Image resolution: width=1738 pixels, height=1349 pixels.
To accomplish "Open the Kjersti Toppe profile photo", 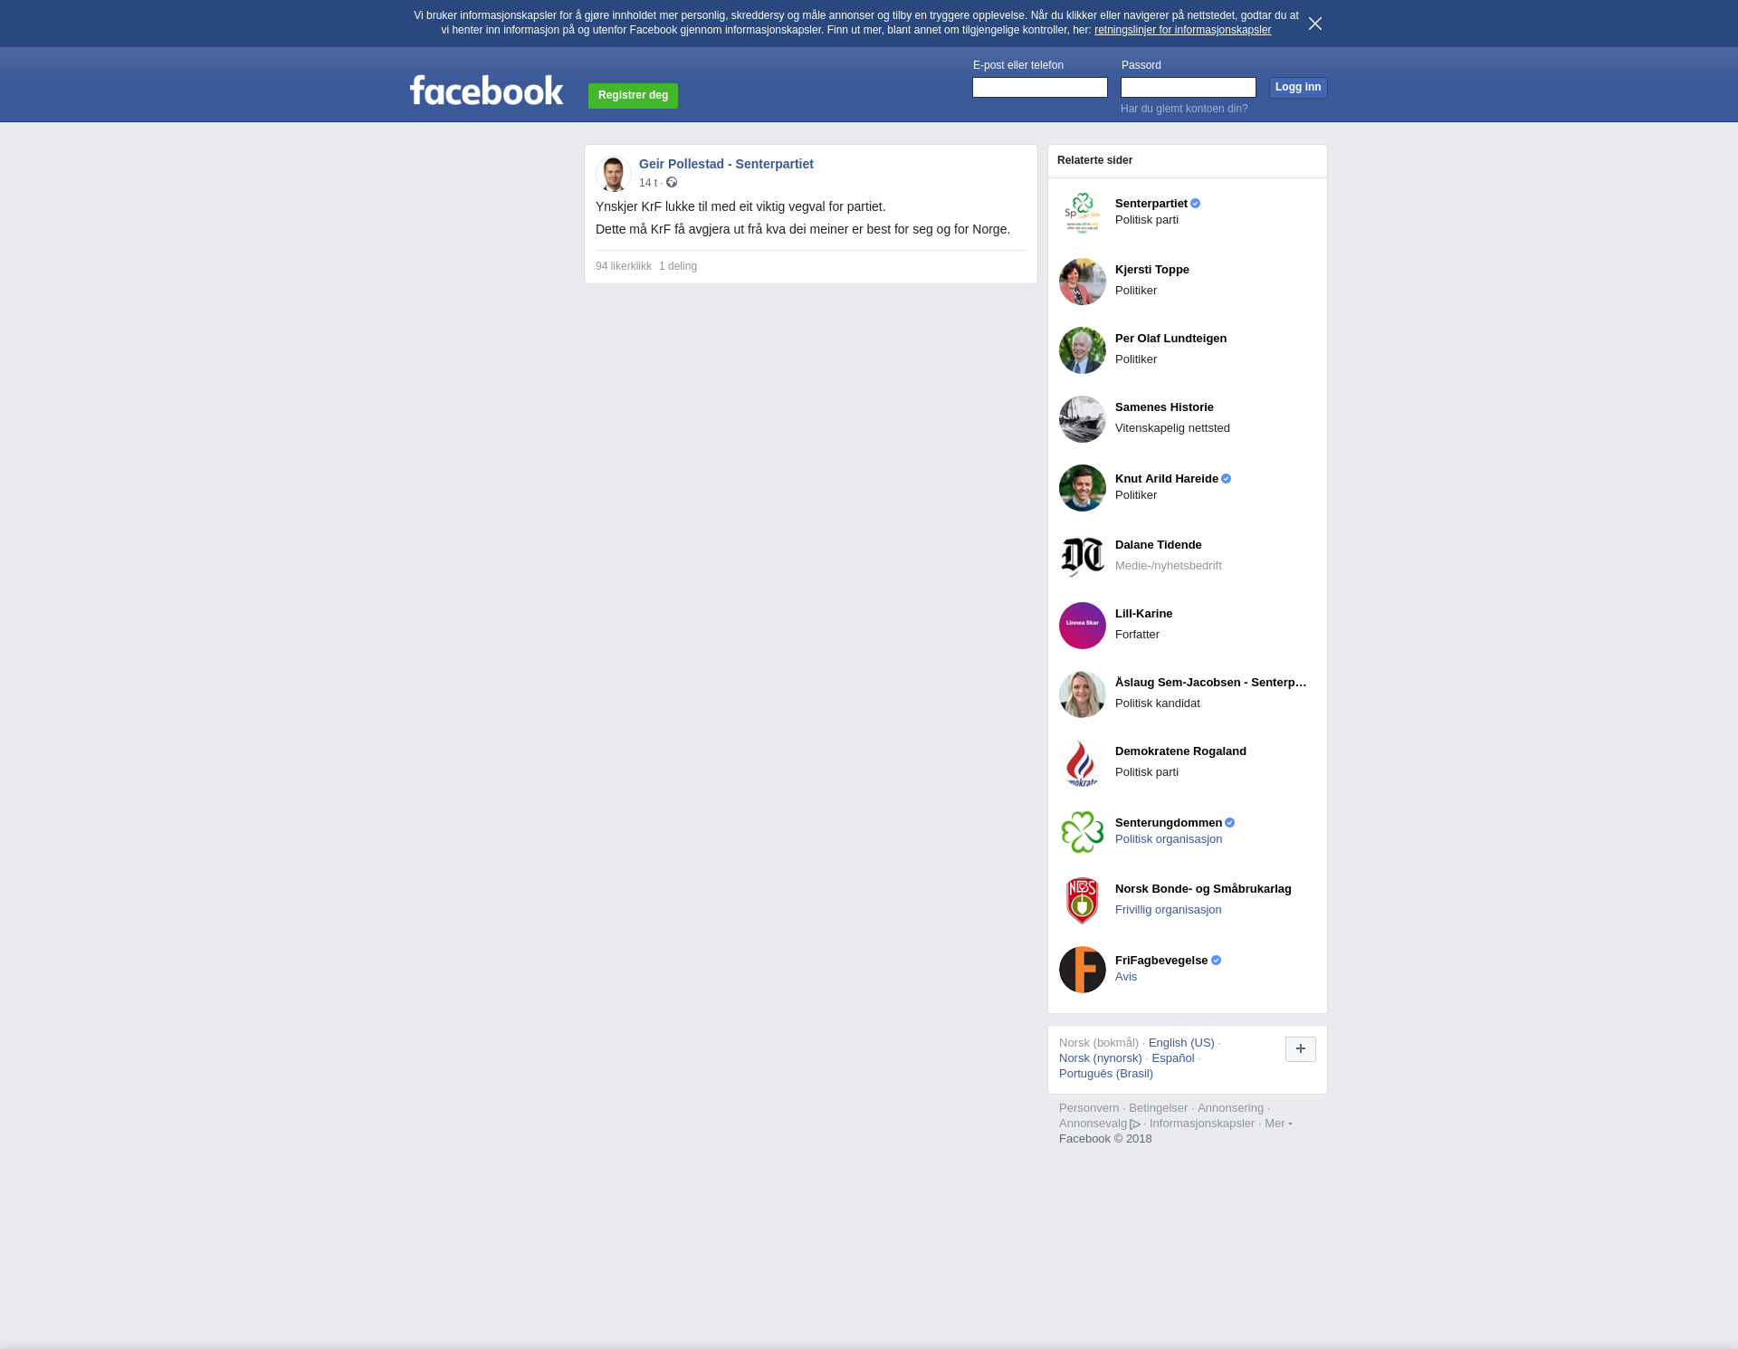I will 1083,282.
